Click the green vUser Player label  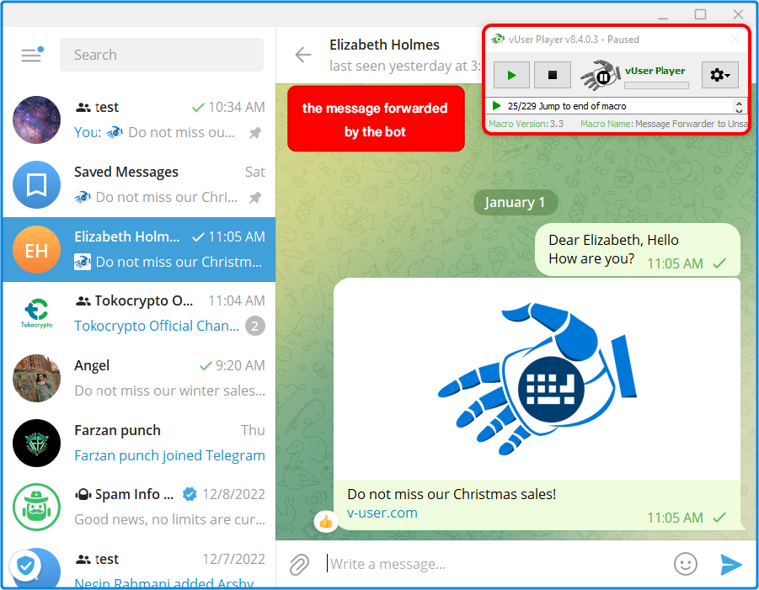point(655,71)
